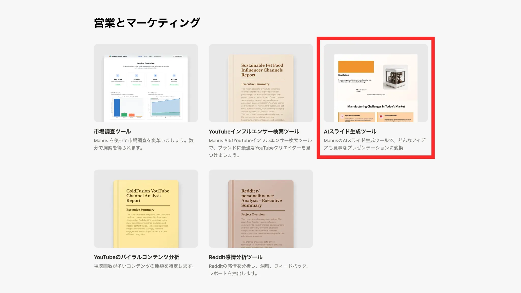521x293 pixels.
Task: Click the Manus を使って市場調査 description text
Action: coord(144,144)
